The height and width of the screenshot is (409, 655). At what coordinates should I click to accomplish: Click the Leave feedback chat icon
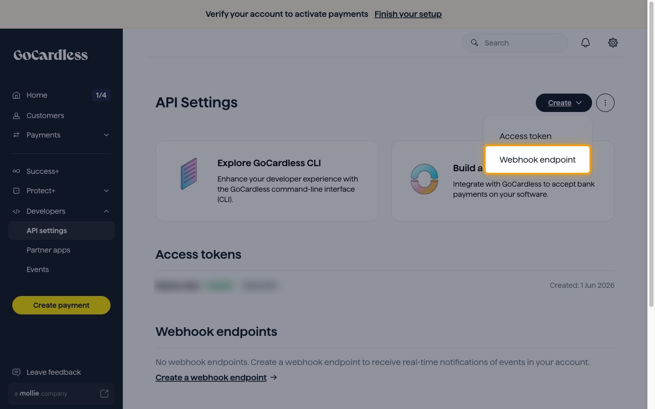click(16, 372)
